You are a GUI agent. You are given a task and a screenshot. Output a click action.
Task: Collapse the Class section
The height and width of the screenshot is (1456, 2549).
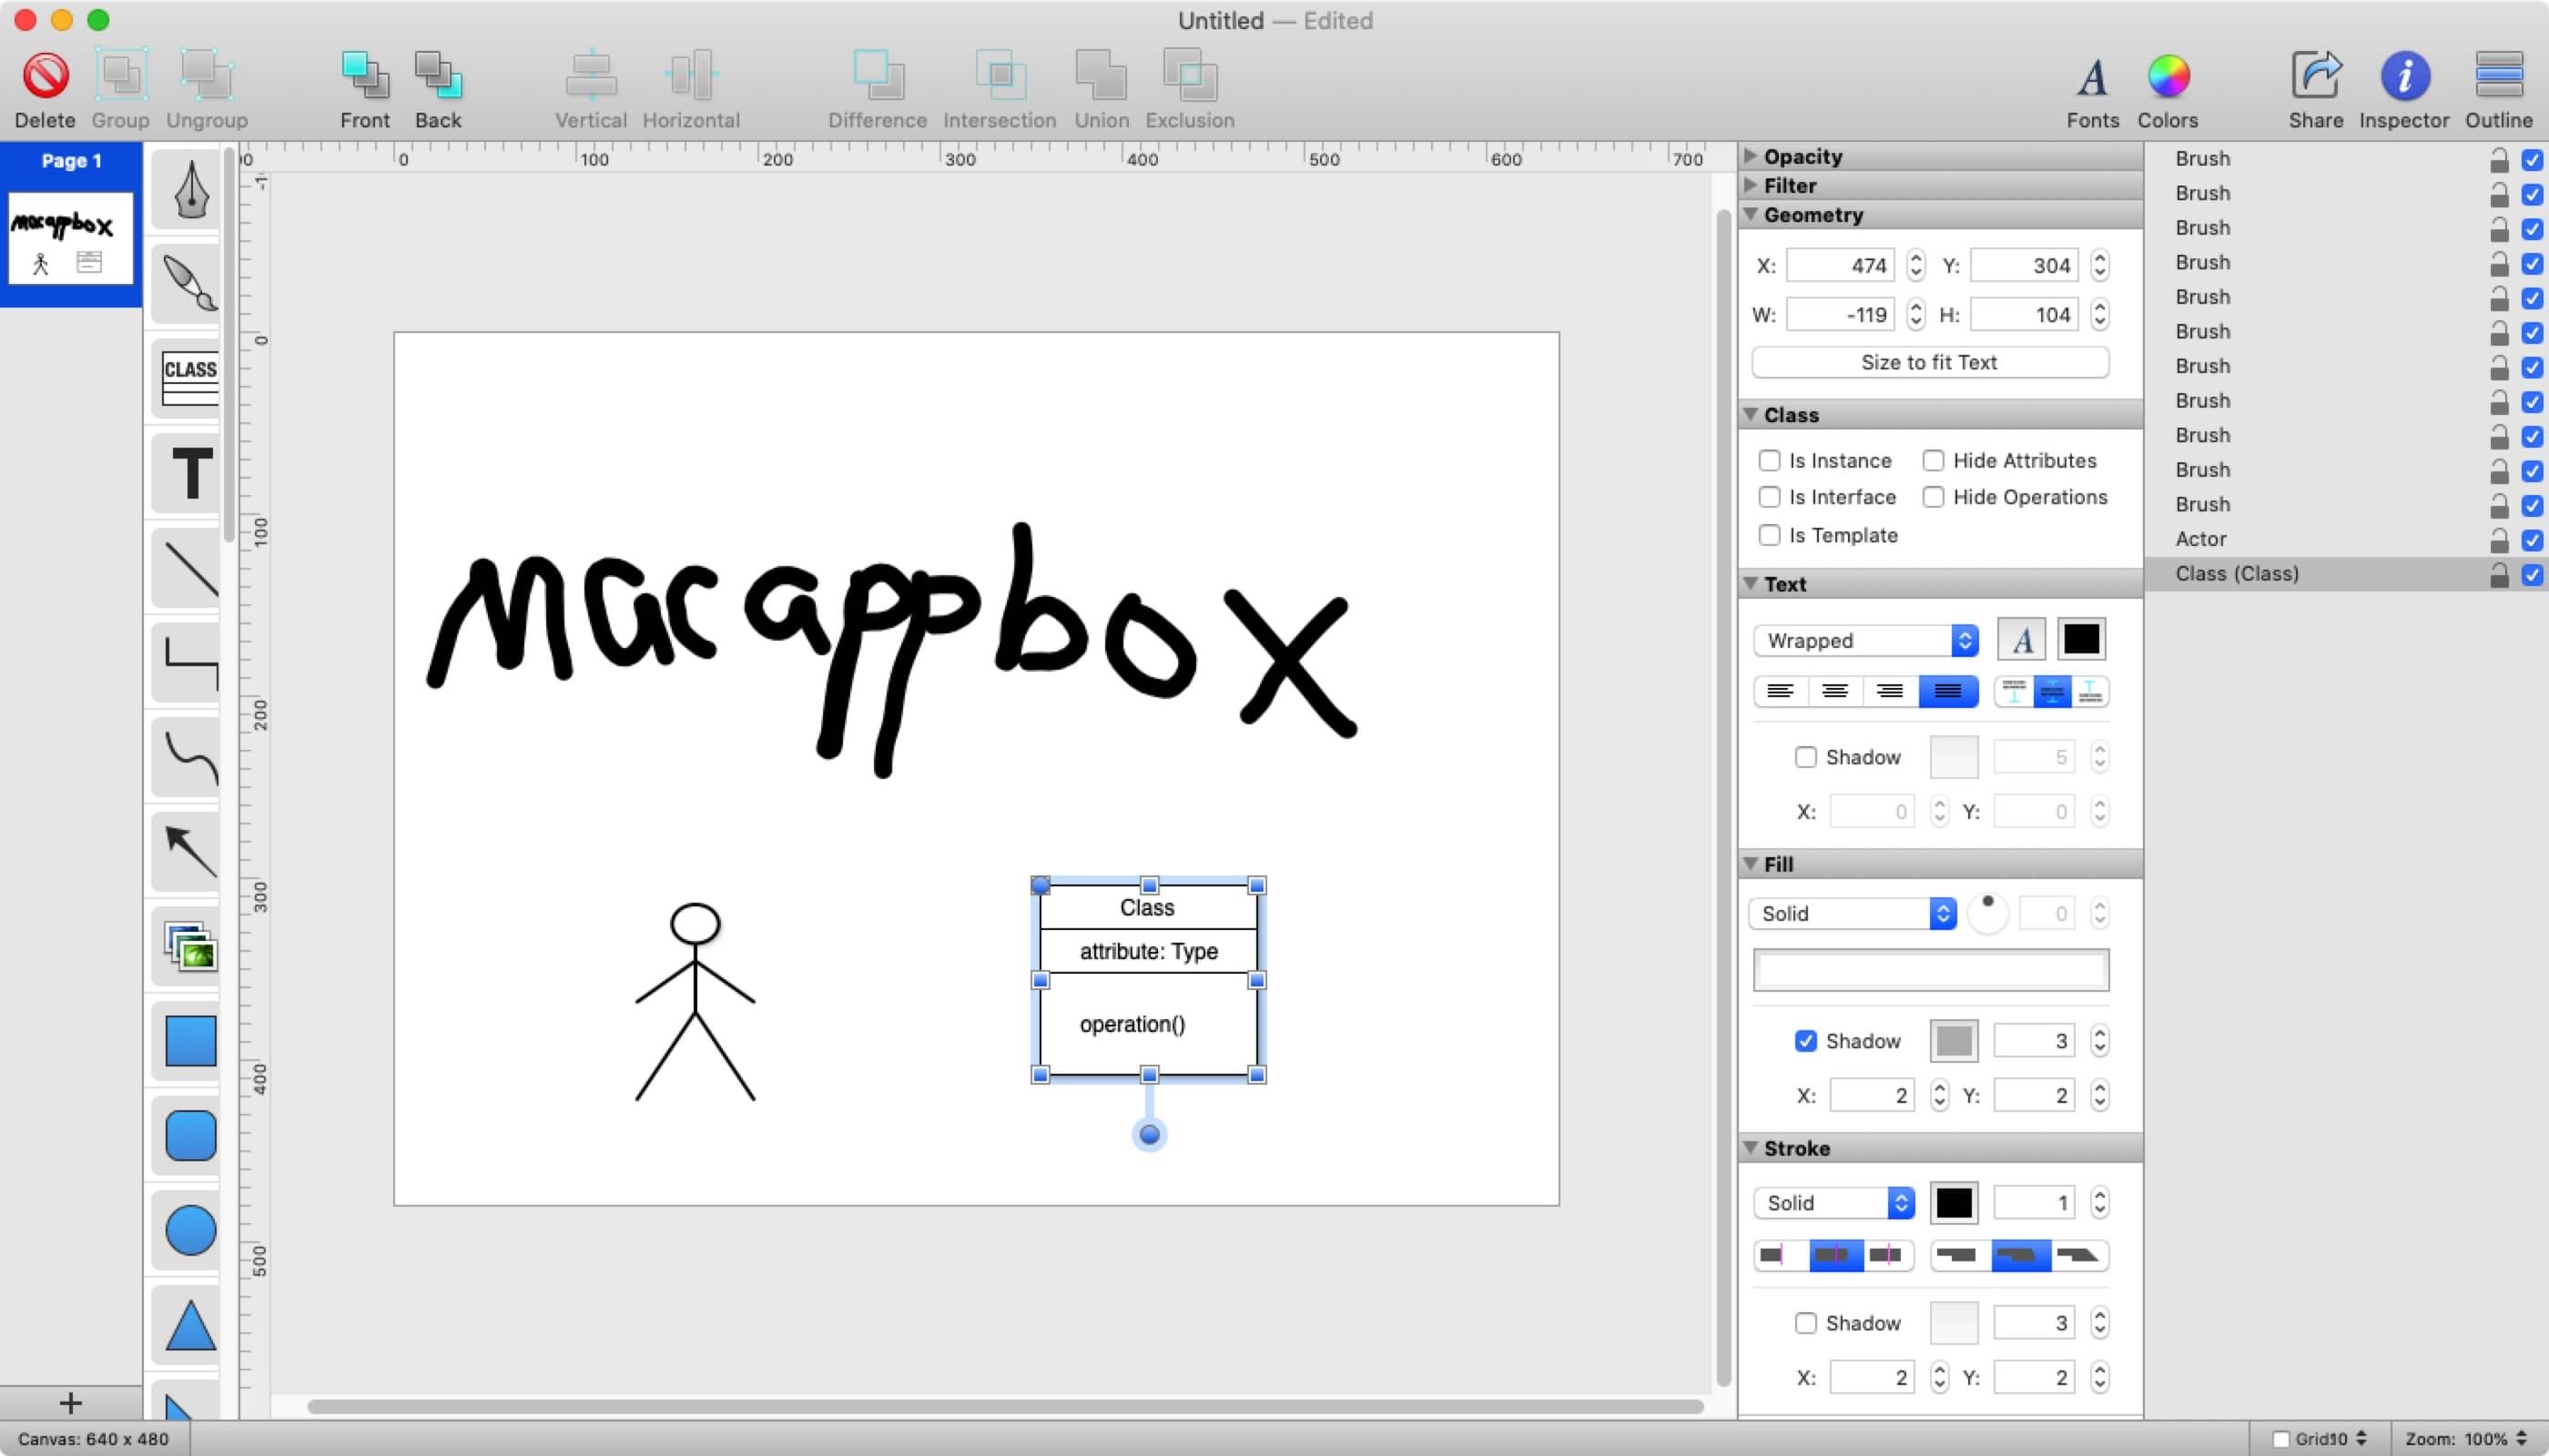click(1750, 414)
